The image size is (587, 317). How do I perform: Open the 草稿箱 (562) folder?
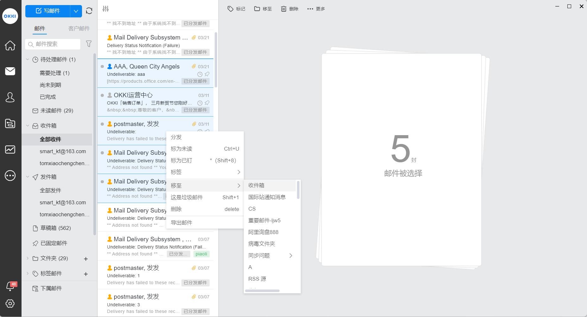pyautogui.click(x=57, y=228)
